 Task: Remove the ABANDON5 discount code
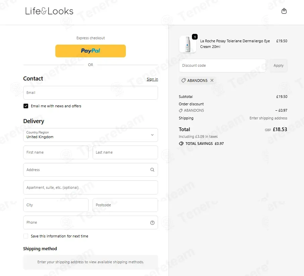212,80
